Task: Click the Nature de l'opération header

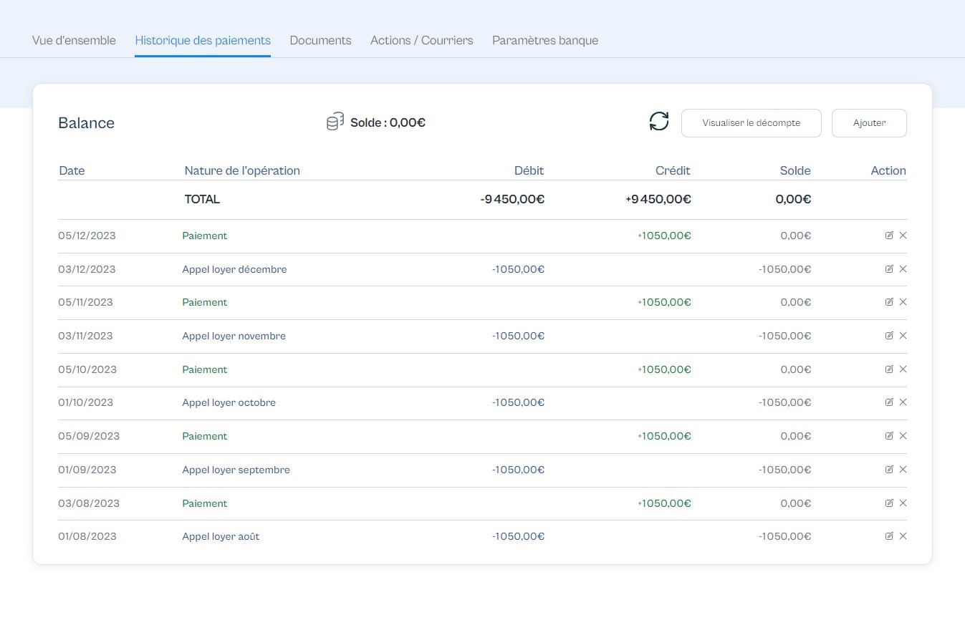Action: point(242,170)
